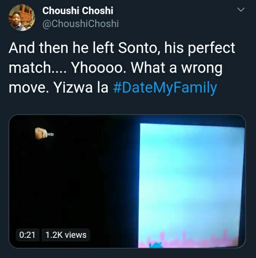Image resolution: width=256 pixels, height=258 pixels.
Task: Open the #DateMyFamily hashtag
Action: point(165,88)
